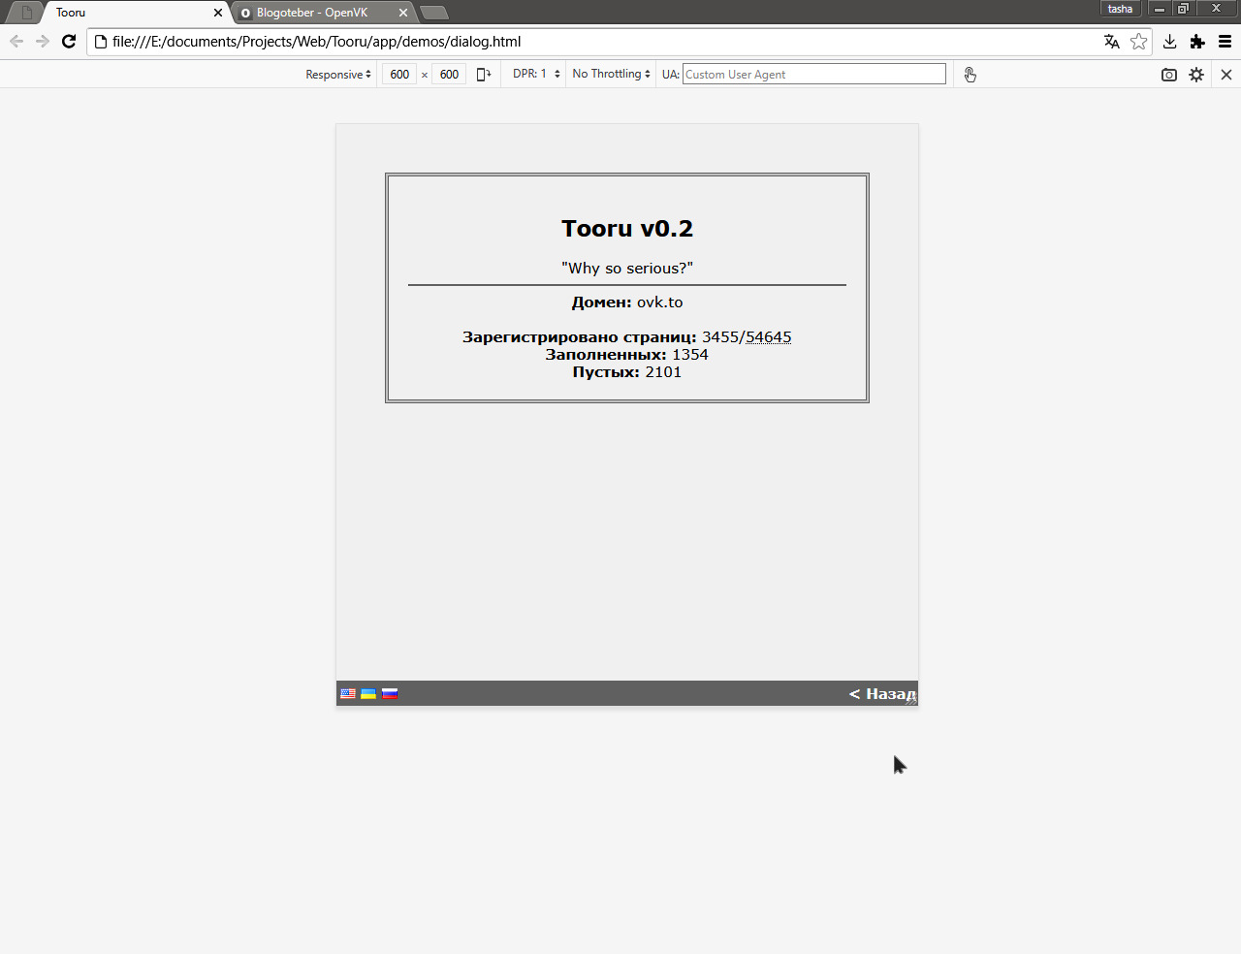Open responsive mode settings gear
Image resolution: width=1241 pixels, height=954 pixels.
coord(1196,75)
